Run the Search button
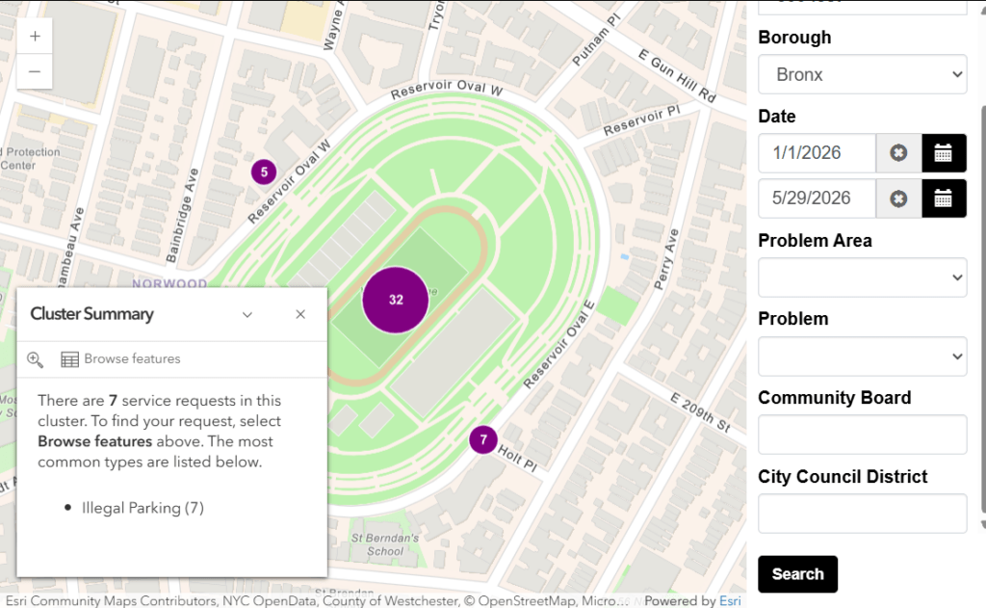This screenshot has height=608, width=986. [x=797, y=574]
